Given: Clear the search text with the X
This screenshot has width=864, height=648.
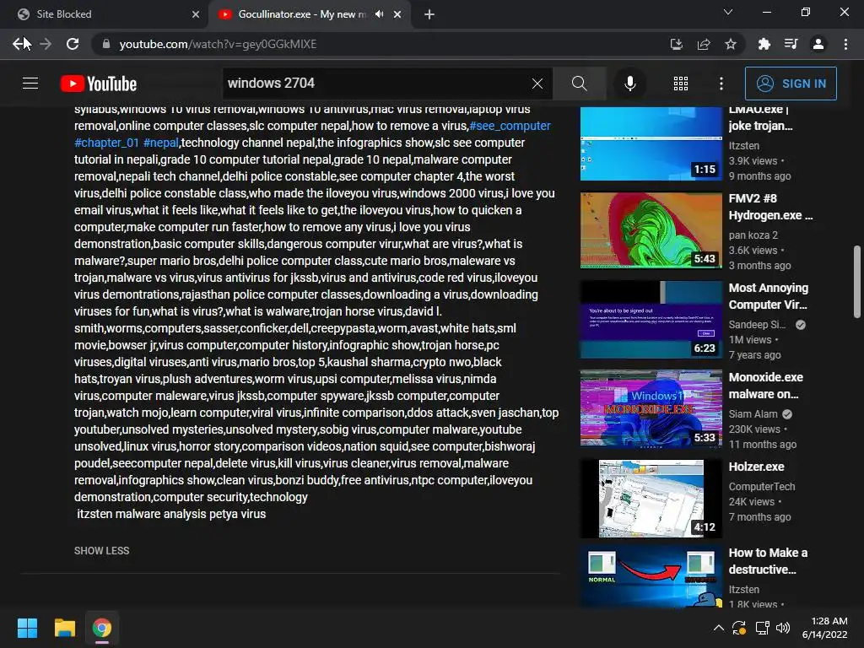Looking at the screenshot, I should coord(537,84).
